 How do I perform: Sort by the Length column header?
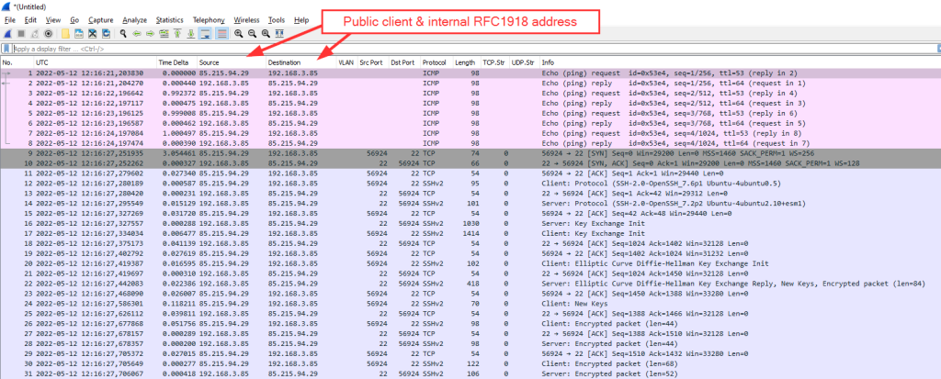[466, 62]
